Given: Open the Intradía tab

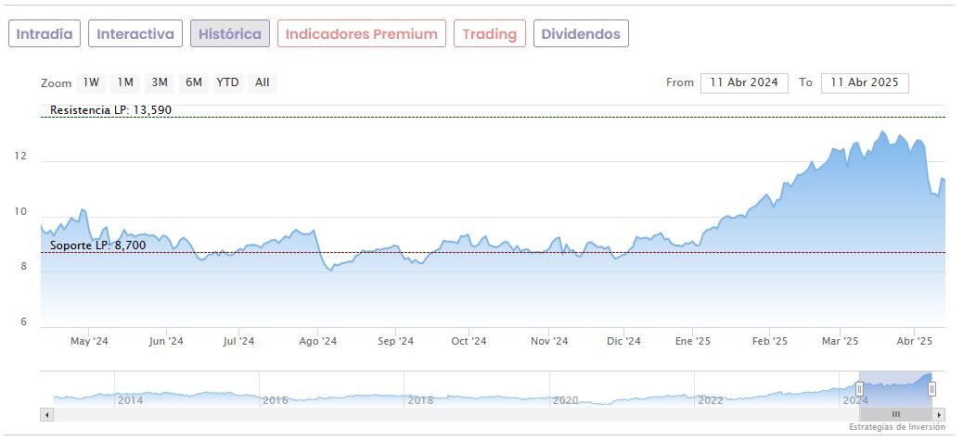Looking at the screenshot, I should tap(45, 34).
